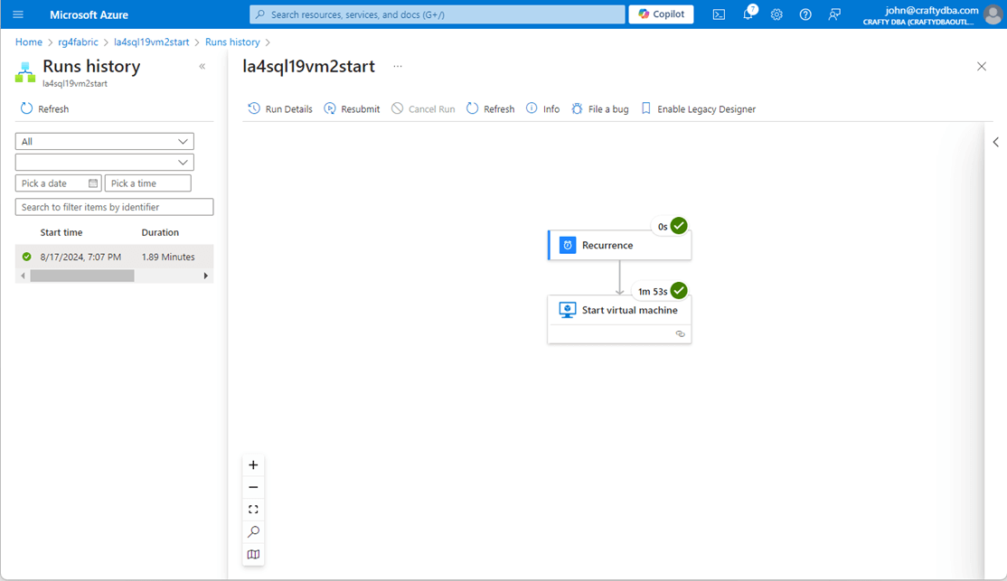Open the Azure portal hamburger menu
The width and height of the screenshot is (1007, 581).
coord(18,14)
